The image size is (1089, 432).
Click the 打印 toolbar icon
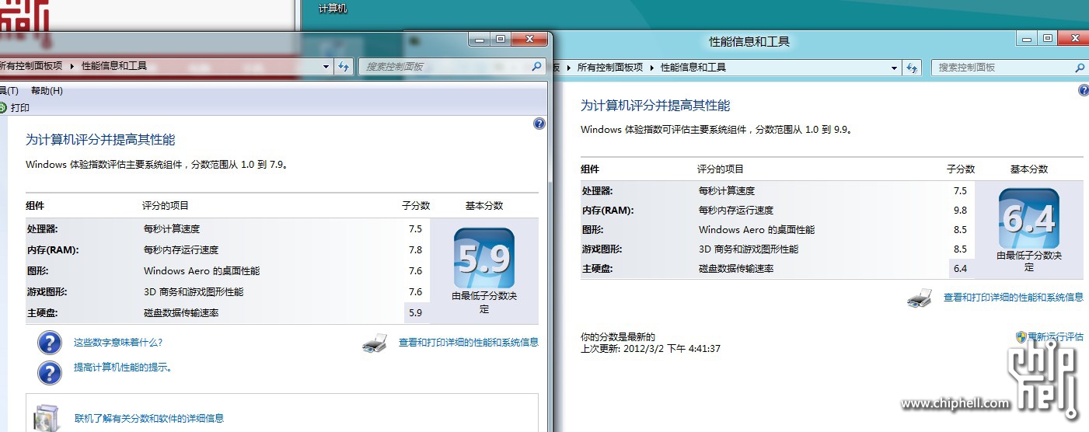2,107
